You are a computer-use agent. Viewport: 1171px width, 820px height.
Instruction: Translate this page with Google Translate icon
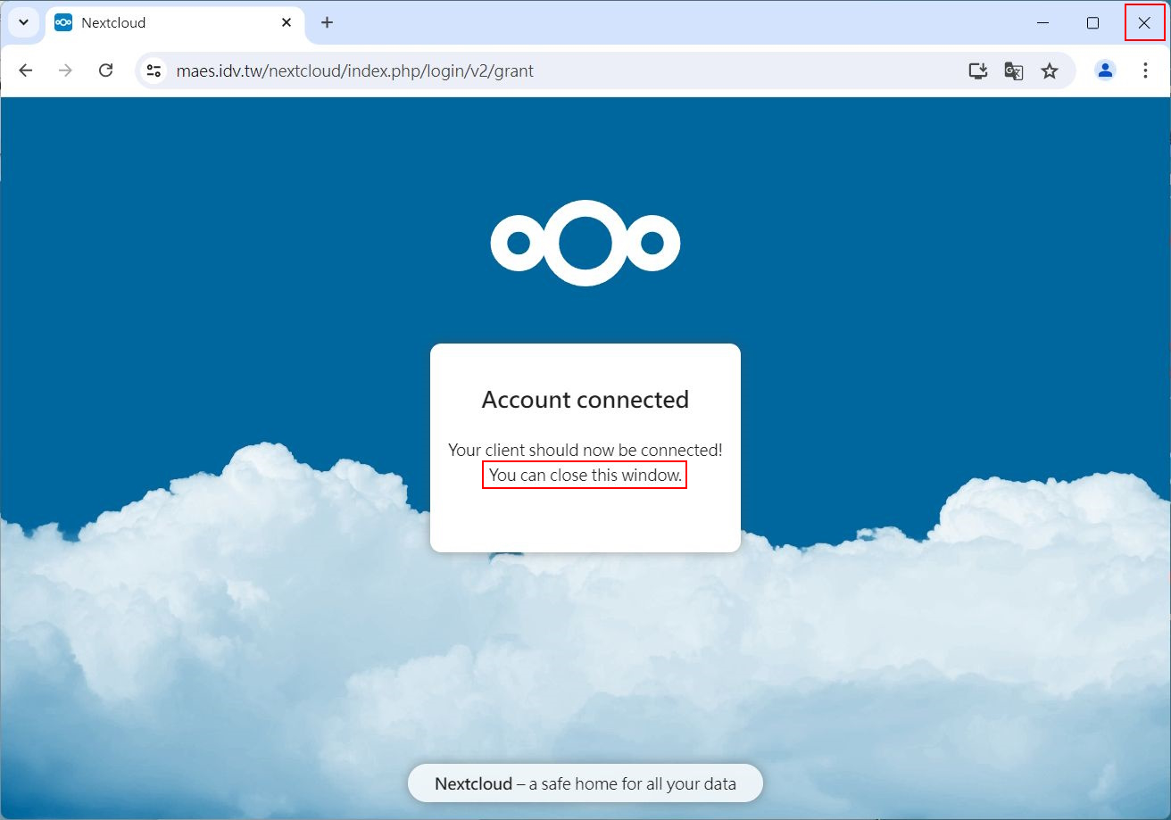[1014, 70]
